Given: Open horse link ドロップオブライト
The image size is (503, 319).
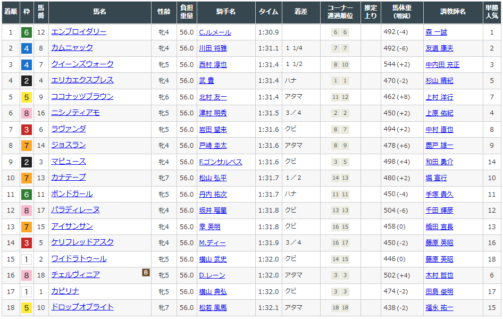Looking at the screenshot, I should (x=82, y=307).
